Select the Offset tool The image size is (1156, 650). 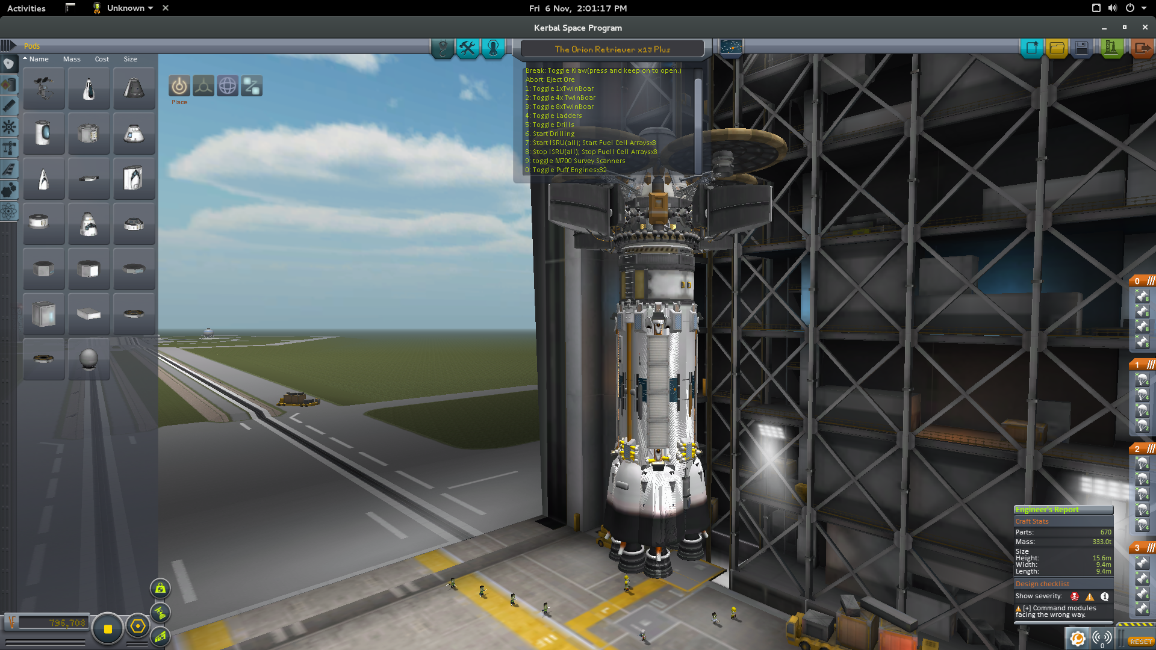[x=204, y=86]
